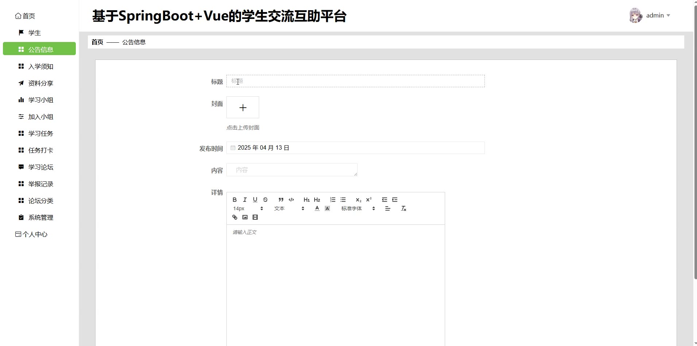This screenshot has width=697, height=346.
Task: Apply Heading 2 style
Action: pos(317,200)
